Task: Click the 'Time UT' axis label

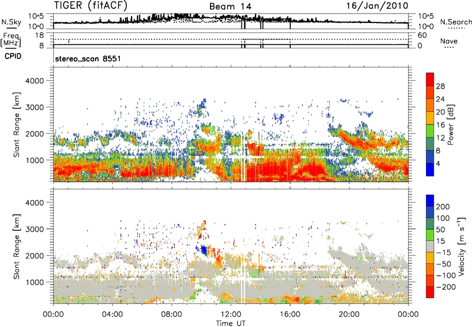Action: tap(231, 323)
